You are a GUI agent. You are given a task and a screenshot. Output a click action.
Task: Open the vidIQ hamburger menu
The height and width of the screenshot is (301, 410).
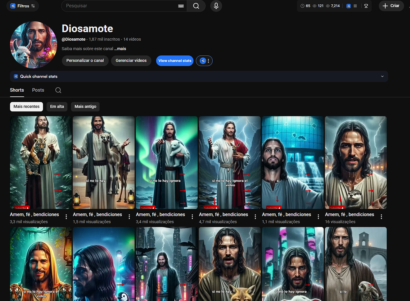click(355, 6)
